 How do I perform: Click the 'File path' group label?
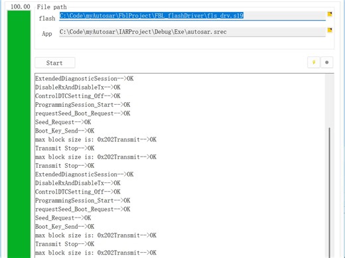52,7
